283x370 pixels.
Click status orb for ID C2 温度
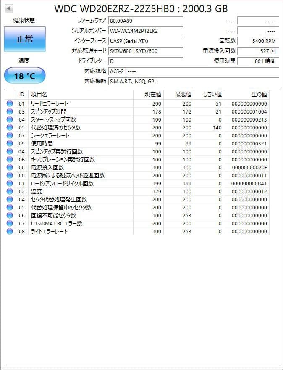coord(10,191)
